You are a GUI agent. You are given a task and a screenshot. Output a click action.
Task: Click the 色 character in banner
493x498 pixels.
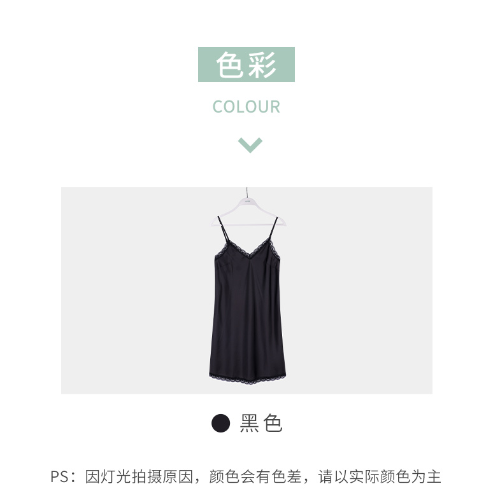point(229,65)
